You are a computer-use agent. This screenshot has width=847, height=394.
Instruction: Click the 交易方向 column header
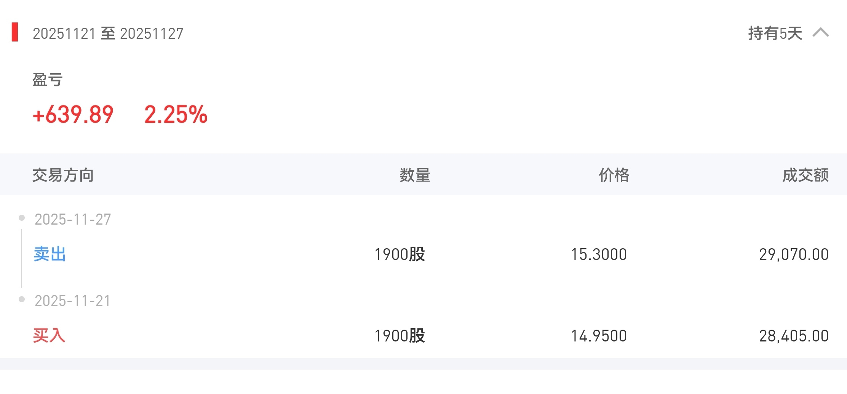click(63, 175)
